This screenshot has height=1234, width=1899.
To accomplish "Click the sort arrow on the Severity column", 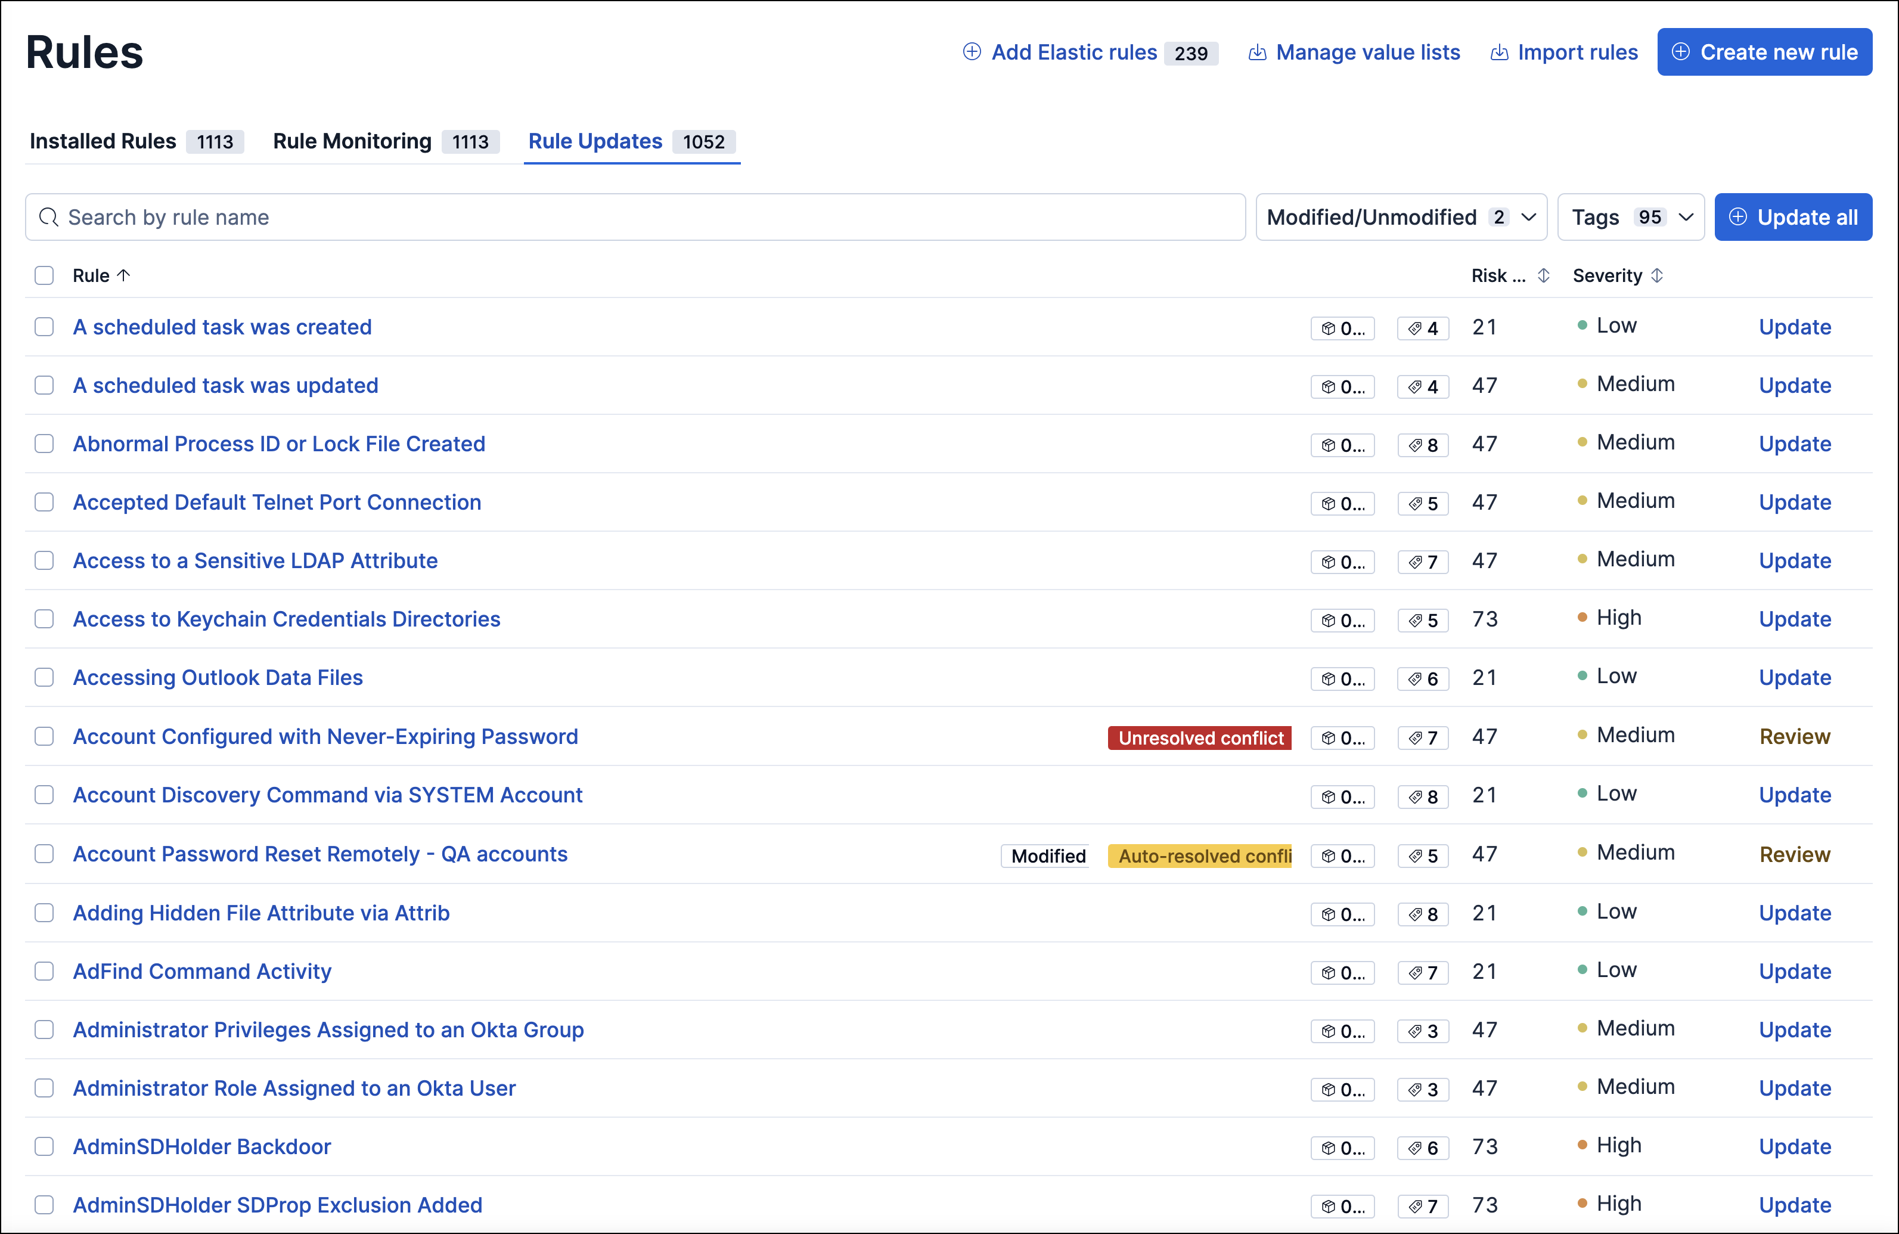I will tap(1657, 275).
